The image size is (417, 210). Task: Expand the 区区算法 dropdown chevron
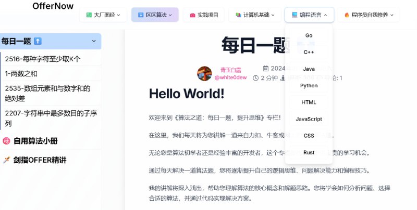coord(170,15)
